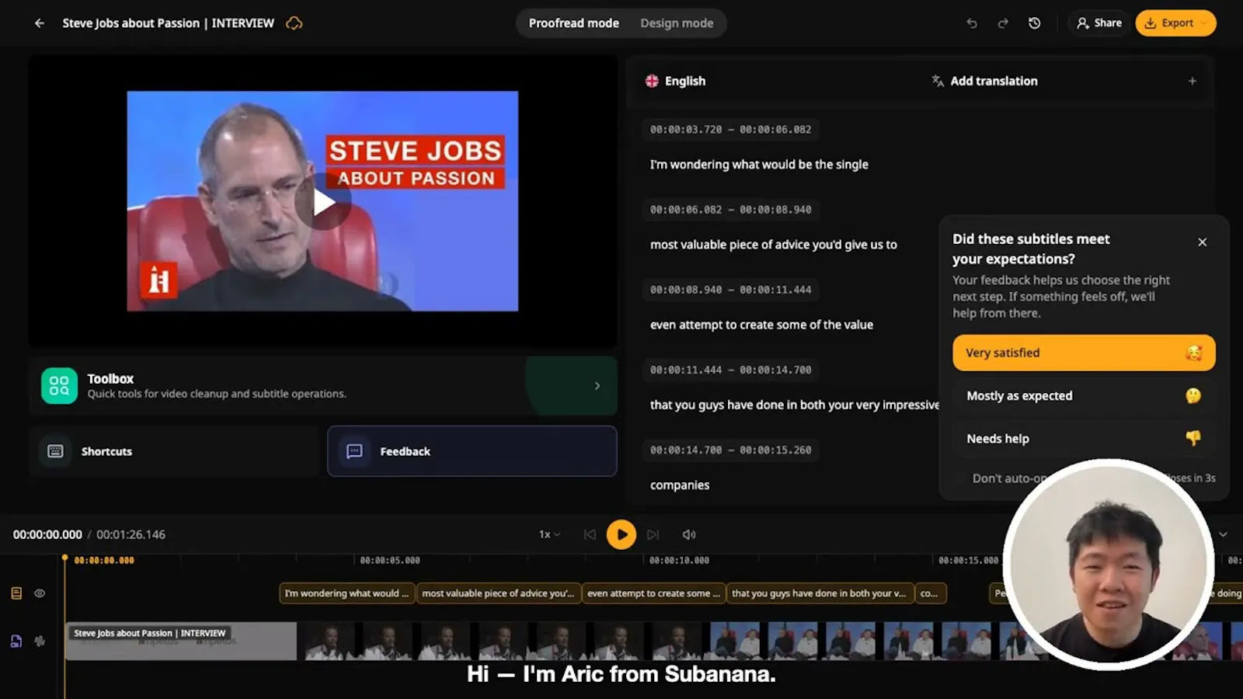Select timestamp 00:00:08.940 – 00:00:11.444
The height and width of the screenshot is (699, 1243).
(730, 290)
